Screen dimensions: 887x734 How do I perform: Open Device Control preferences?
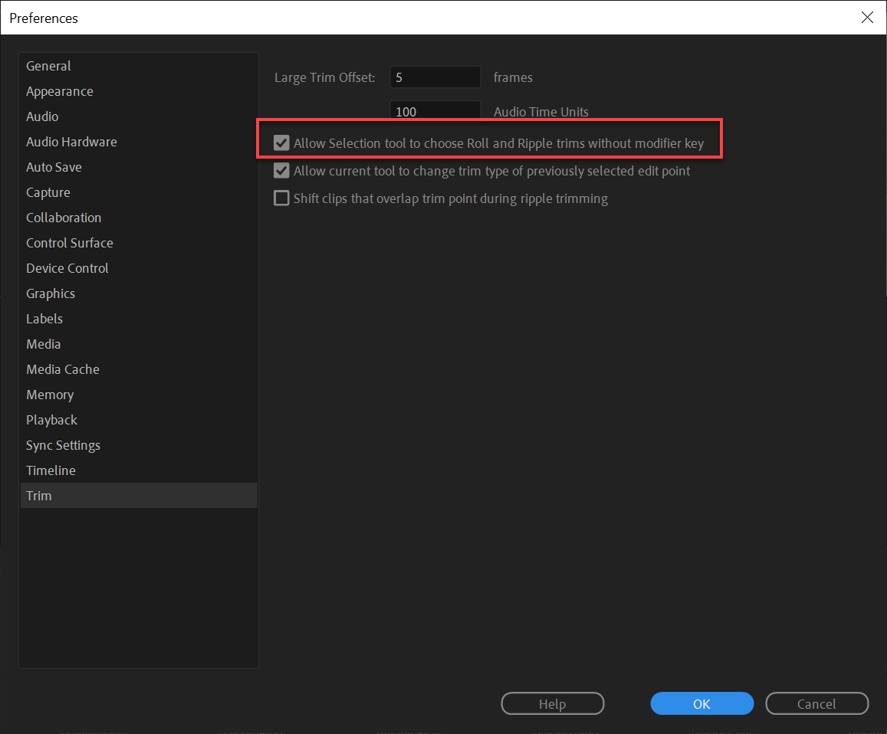click(67, 267)
